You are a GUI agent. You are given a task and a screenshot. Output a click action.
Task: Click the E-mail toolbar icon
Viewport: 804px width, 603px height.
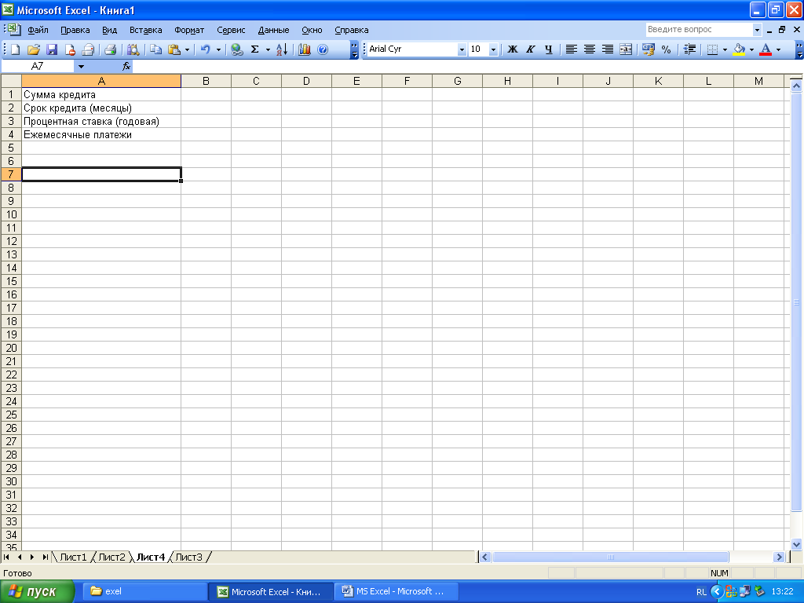point(88,49)
